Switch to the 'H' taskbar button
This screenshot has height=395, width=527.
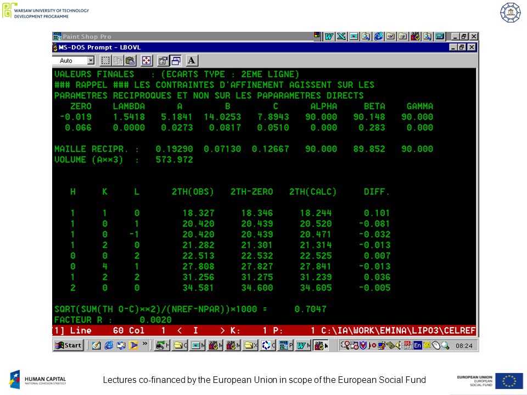pos(162,345)
